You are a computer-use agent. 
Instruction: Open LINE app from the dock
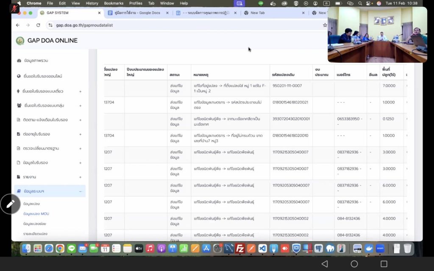click(x=71, y=248)
